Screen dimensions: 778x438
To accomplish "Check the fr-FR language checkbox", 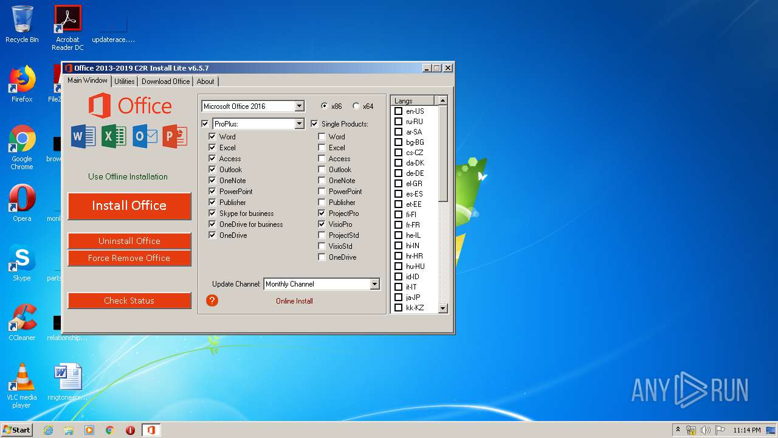I will pos(398,225).
